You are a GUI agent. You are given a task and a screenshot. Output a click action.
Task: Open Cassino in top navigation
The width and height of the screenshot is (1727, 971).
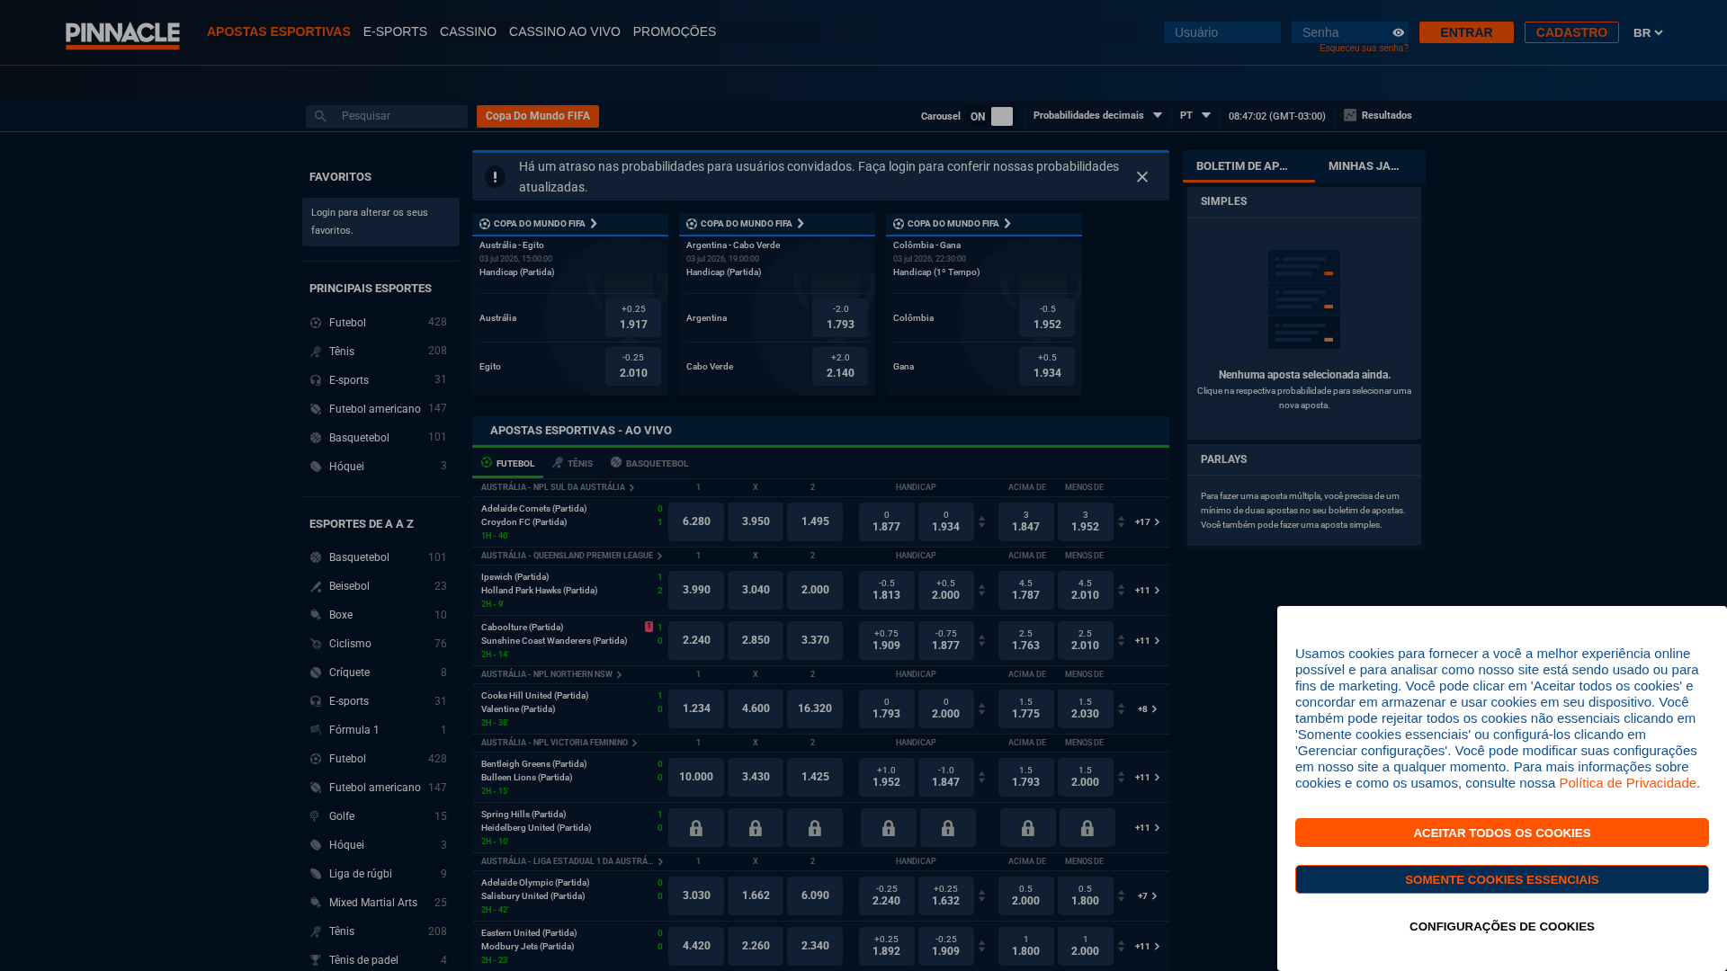point(468,31)
